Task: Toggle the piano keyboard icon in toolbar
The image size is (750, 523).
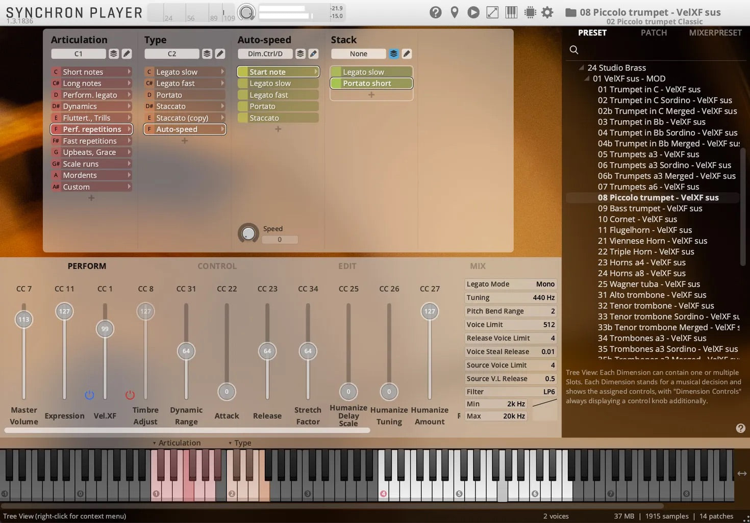Action: [x=511, y=12]
